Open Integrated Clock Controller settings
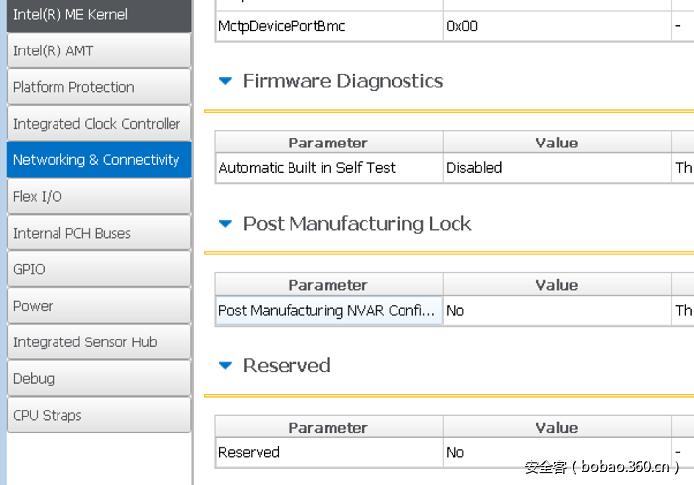This screenshot has height=485, width=694. [x=96, y=124]
